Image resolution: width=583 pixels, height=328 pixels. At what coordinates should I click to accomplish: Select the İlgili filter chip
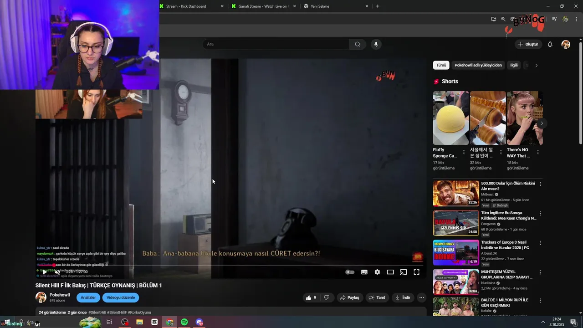pyautogui.click(x=514, y=65)
